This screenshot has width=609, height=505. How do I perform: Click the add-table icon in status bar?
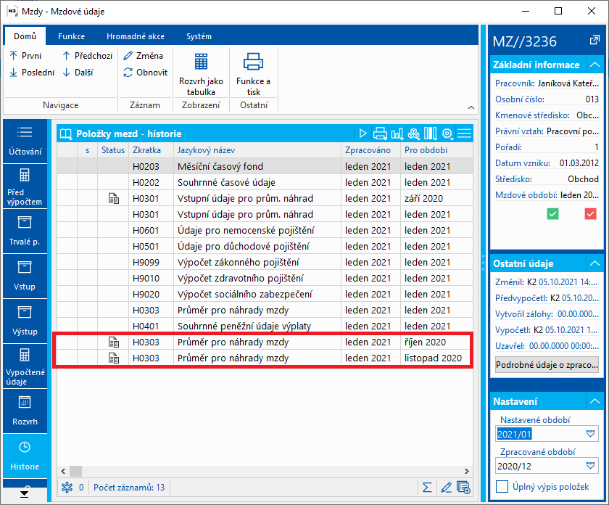463,487
